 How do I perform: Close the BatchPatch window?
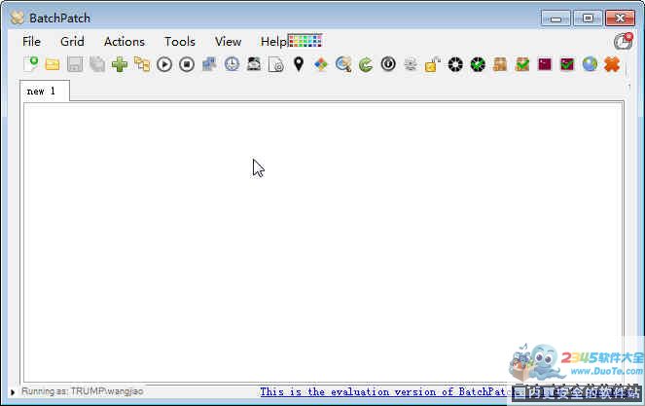click(x=621, y=18)
